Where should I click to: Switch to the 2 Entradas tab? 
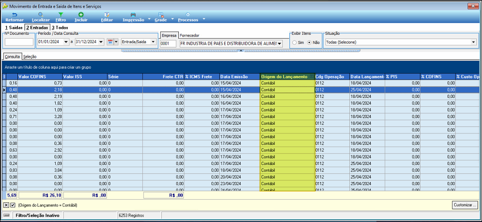coord(37,27)
